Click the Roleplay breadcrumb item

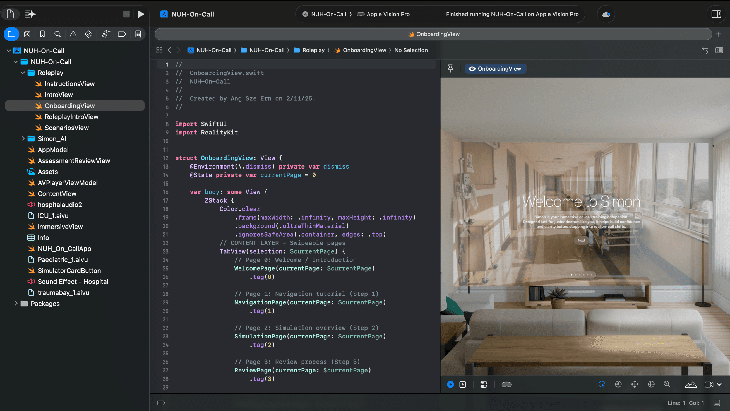[x=313, y=50]
